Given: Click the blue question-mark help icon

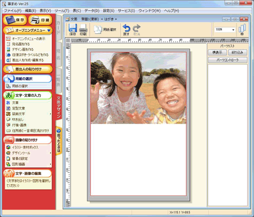Looking at the screenshot, I should click(59, 131).
